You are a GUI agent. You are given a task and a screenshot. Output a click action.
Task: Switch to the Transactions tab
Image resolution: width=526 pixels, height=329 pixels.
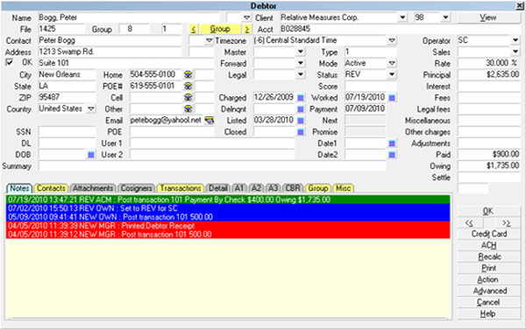pos(181,188)
